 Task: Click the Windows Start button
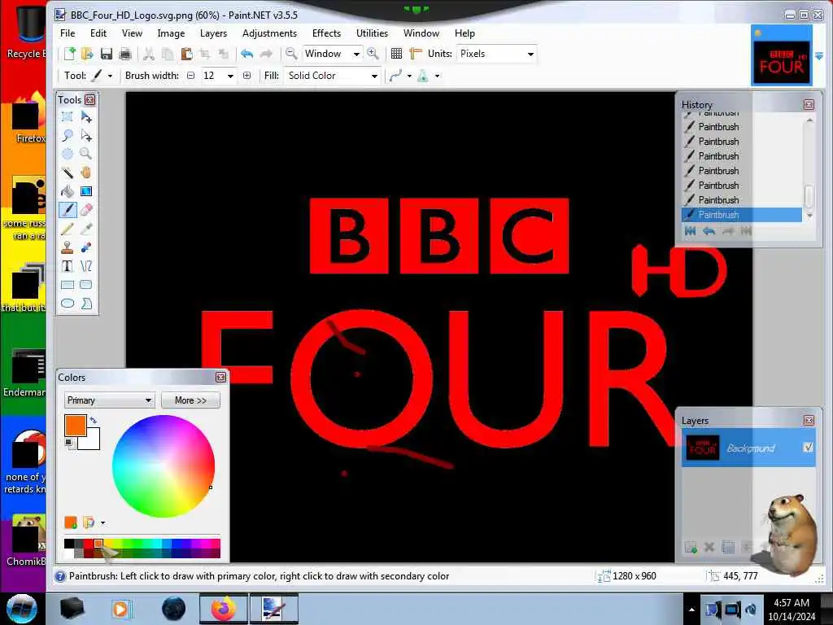(21, 609)
